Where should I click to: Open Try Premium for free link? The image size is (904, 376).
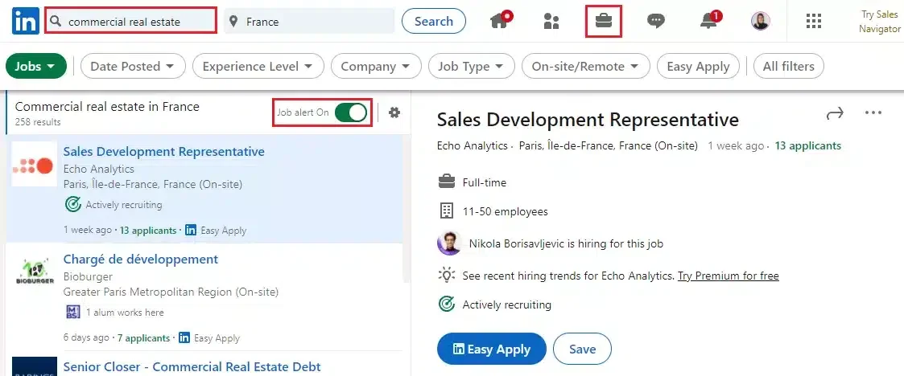[729, 276]
